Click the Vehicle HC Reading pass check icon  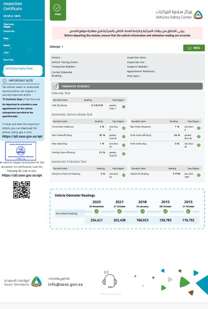tap(199, 175)
